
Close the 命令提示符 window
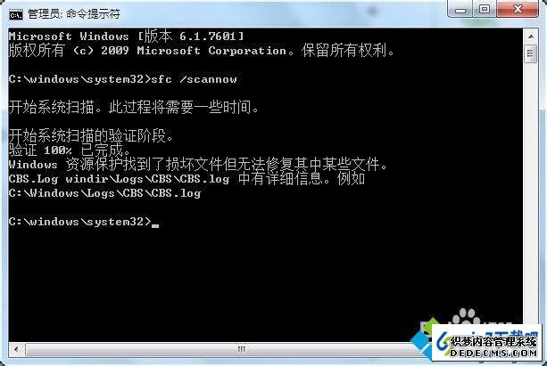518,10
